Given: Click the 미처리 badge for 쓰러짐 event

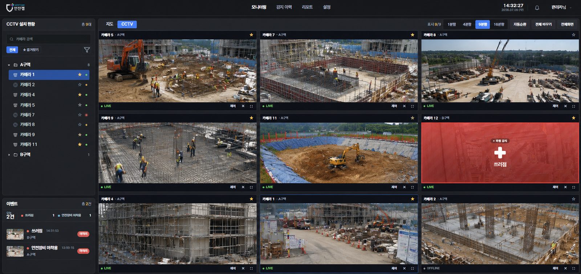Looking at the screenshot, I should point(84,234).
